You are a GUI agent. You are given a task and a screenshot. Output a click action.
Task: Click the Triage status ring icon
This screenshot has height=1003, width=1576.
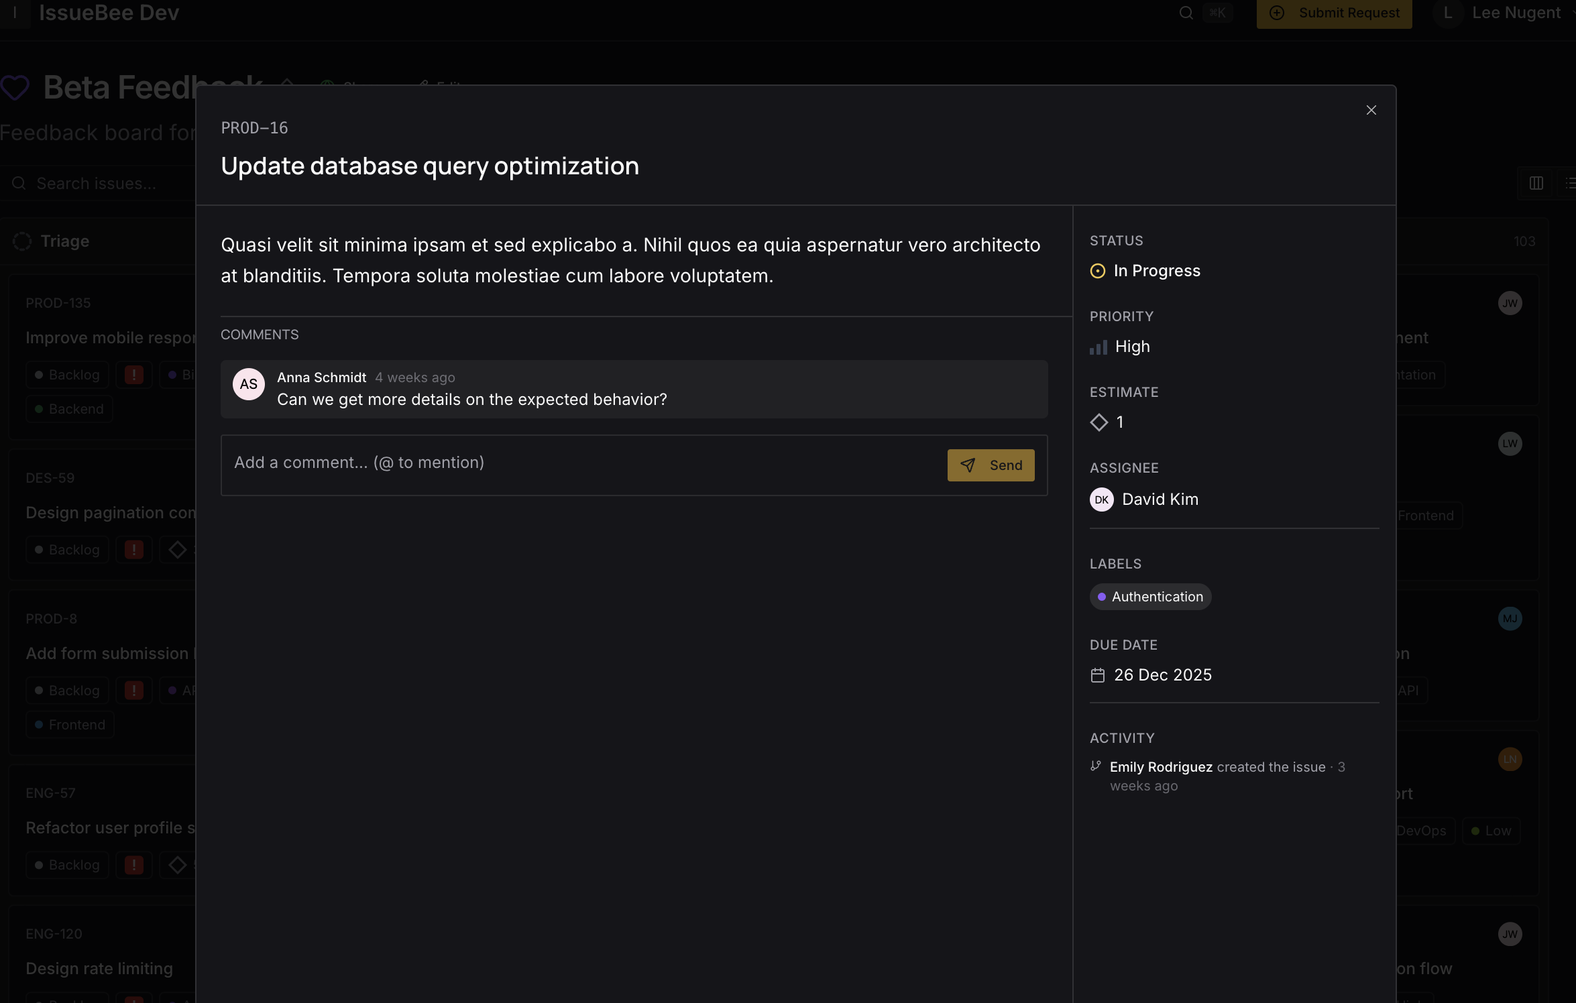coord(22,241)
